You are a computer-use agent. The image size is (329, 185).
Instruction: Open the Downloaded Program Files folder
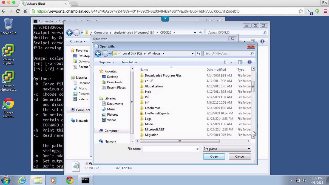(x=163, y=75)
